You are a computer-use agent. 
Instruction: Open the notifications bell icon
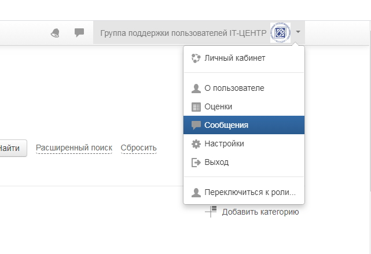pos(56,33)
